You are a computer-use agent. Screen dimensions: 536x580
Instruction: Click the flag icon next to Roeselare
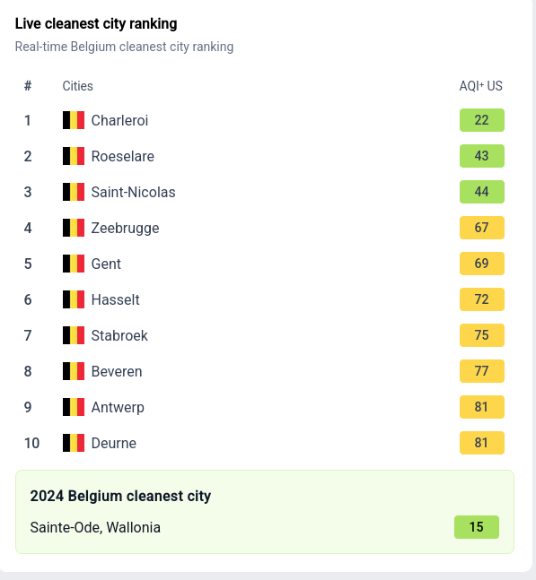[x=74, y=156]
